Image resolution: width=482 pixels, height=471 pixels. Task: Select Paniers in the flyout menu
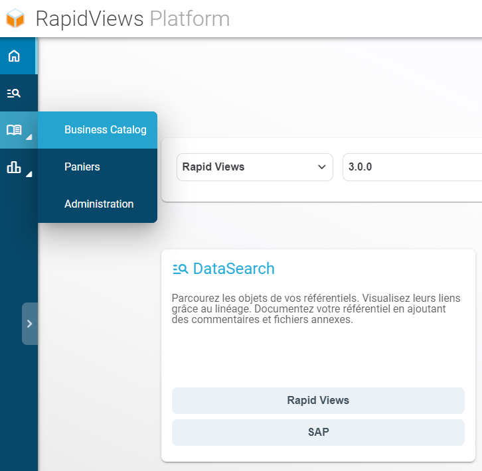(98, 167)
